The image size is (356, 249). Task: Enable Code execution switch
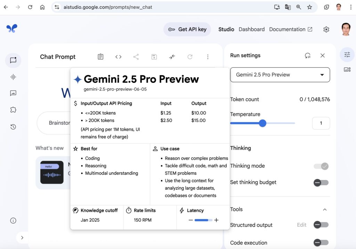pos(321,242)
